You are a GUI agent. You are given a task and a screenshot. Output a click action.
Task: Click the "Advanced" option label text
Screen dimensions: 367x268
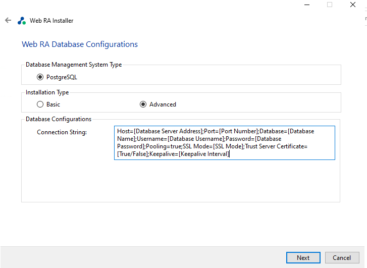click(x=163, y=104)
